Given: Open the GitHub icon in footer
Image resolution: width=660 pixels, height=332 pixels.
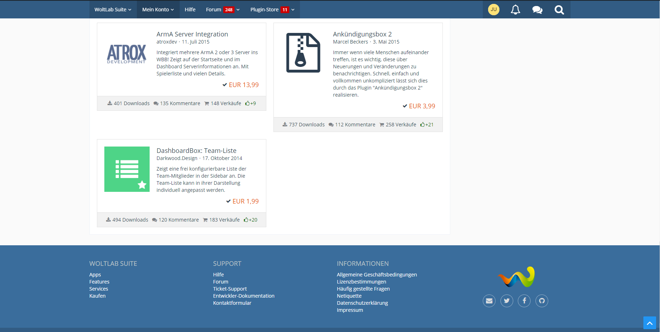Looking at the screenshot, I should [542, 301].
